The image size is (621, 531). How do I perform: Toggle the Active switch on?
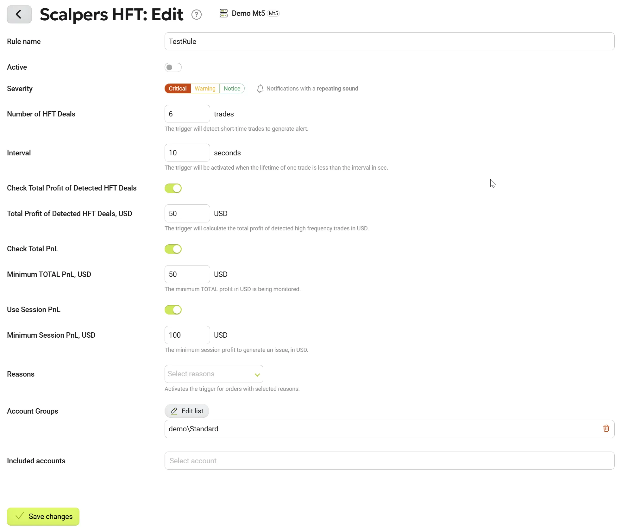click(173, 67)
